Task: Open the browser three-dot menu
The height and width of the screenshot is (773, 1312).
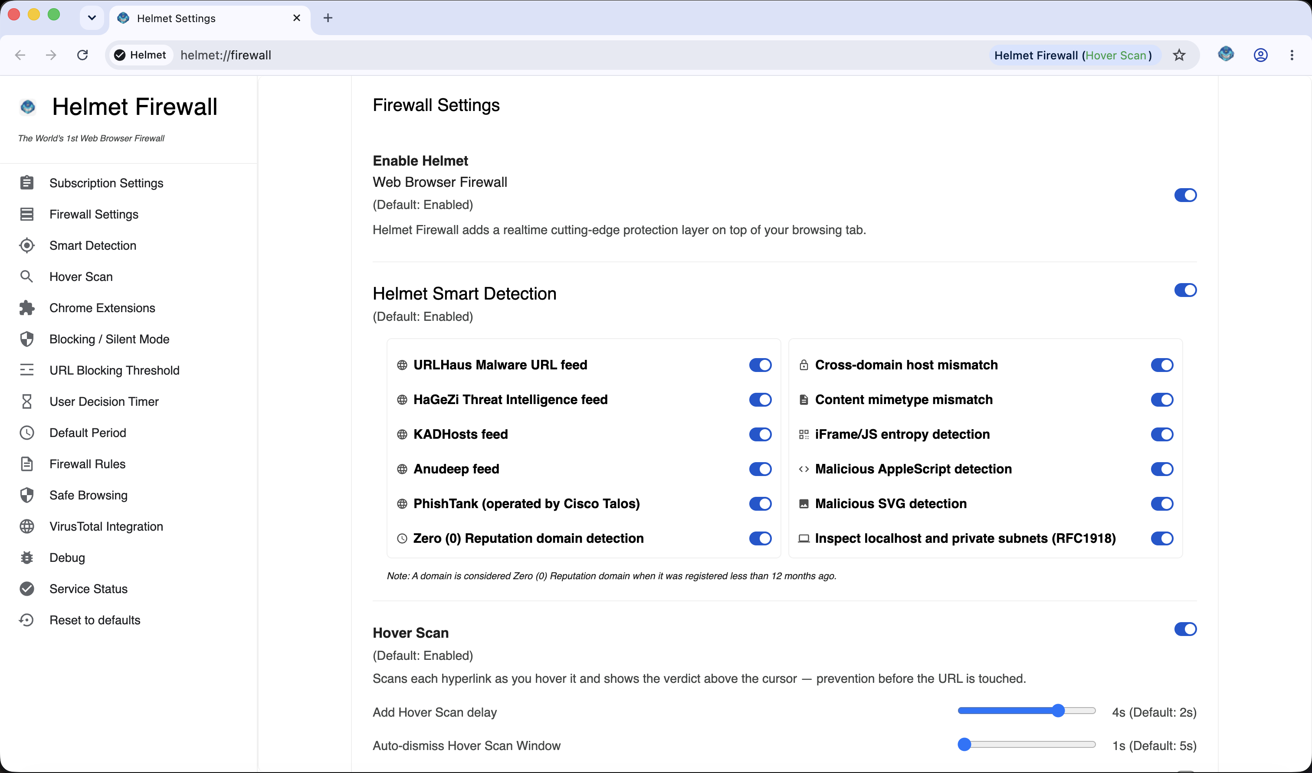Action: [x=1292, y=55]
